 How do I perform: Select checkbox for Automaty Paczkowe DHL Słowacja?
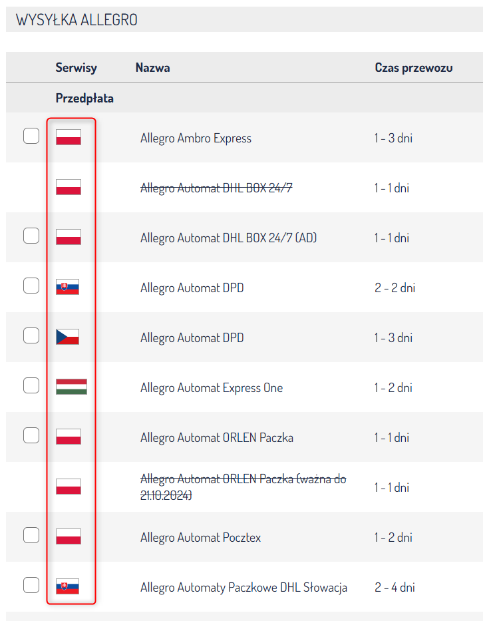[31, 585]
